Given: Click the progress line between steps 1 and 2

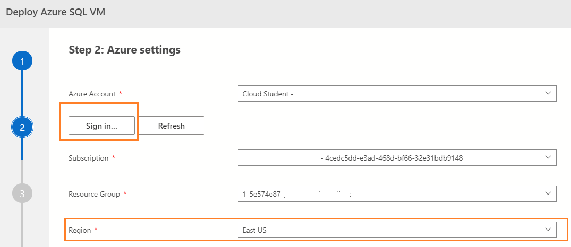Looking at the screenshot, I should coord(22,94).
